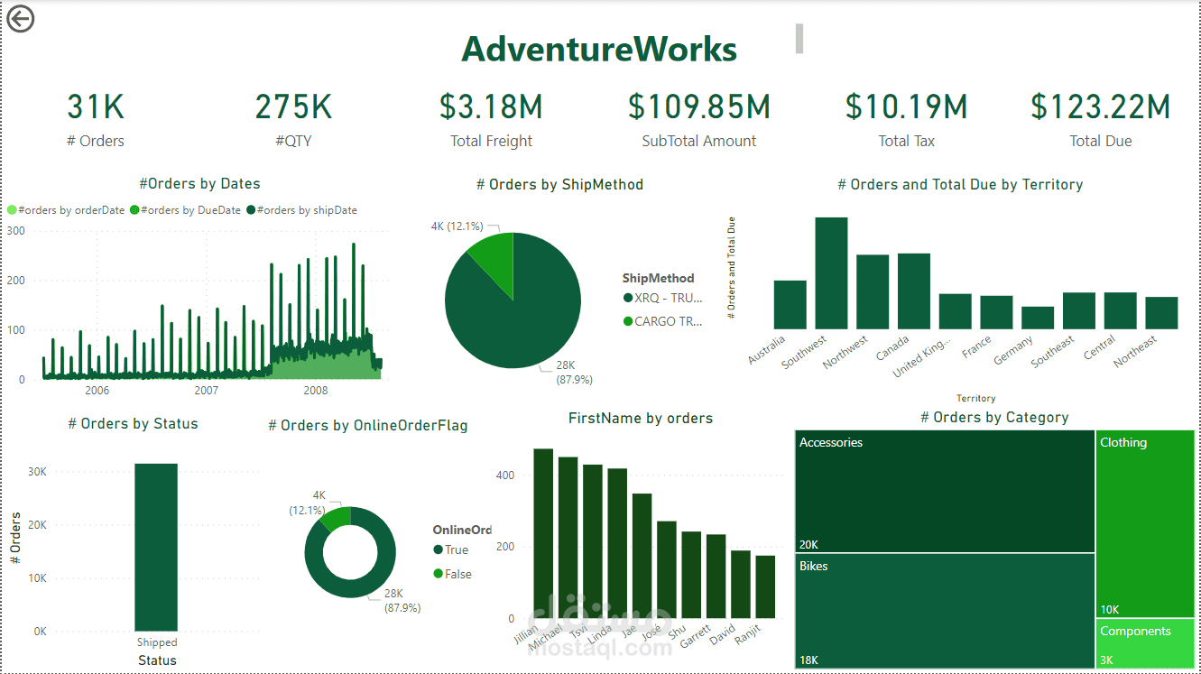The image size is (1201, 674).
Task: Select the France territory bar
Action: pos(997,312)
